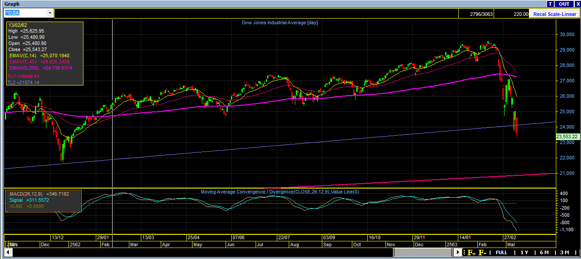Click the 14/01 date marker on the timeline

click(465, 237)
